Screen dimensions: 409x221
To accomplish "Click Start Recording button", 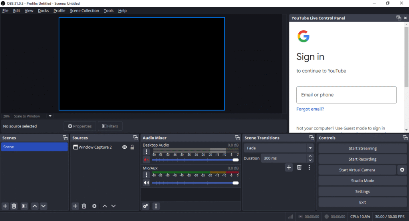I will [363, 159].
